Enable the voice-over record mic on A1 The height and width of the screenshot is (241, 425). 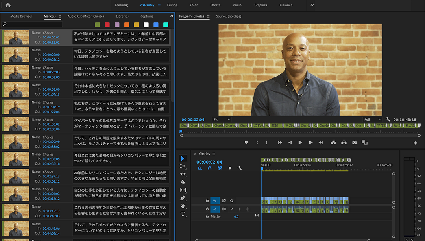click(x=247, y=209)
